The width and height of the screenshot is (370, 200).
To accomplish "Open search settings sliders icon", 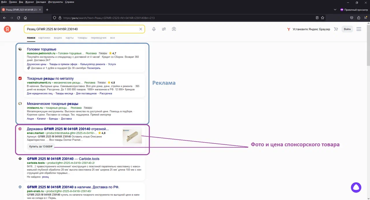I will click(x=164, y=29).
